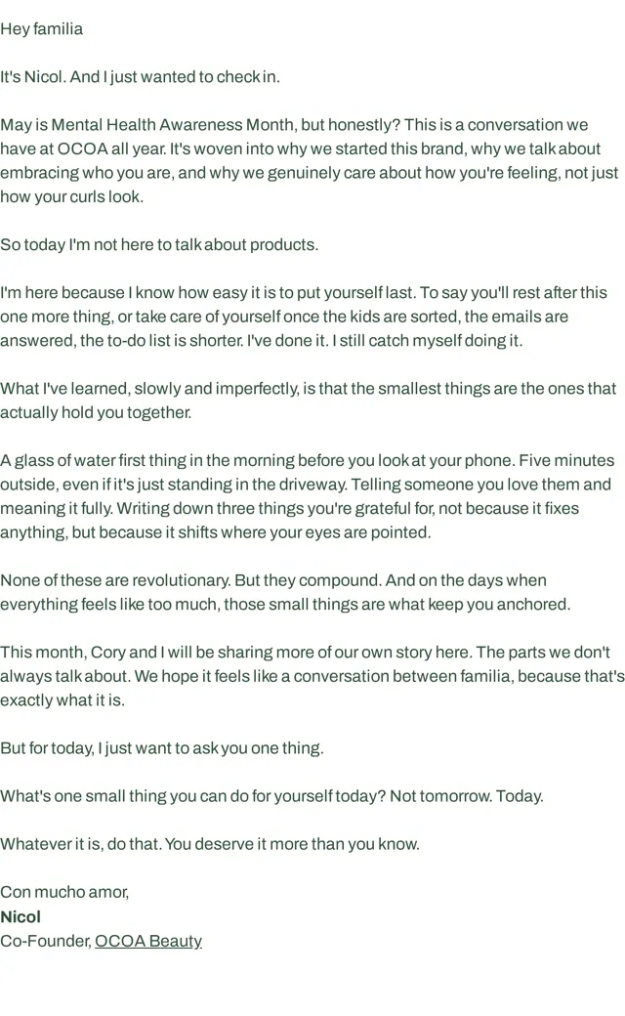Click the "It's Nicol" check-in line
The image size is (625, 1016).
140,77
